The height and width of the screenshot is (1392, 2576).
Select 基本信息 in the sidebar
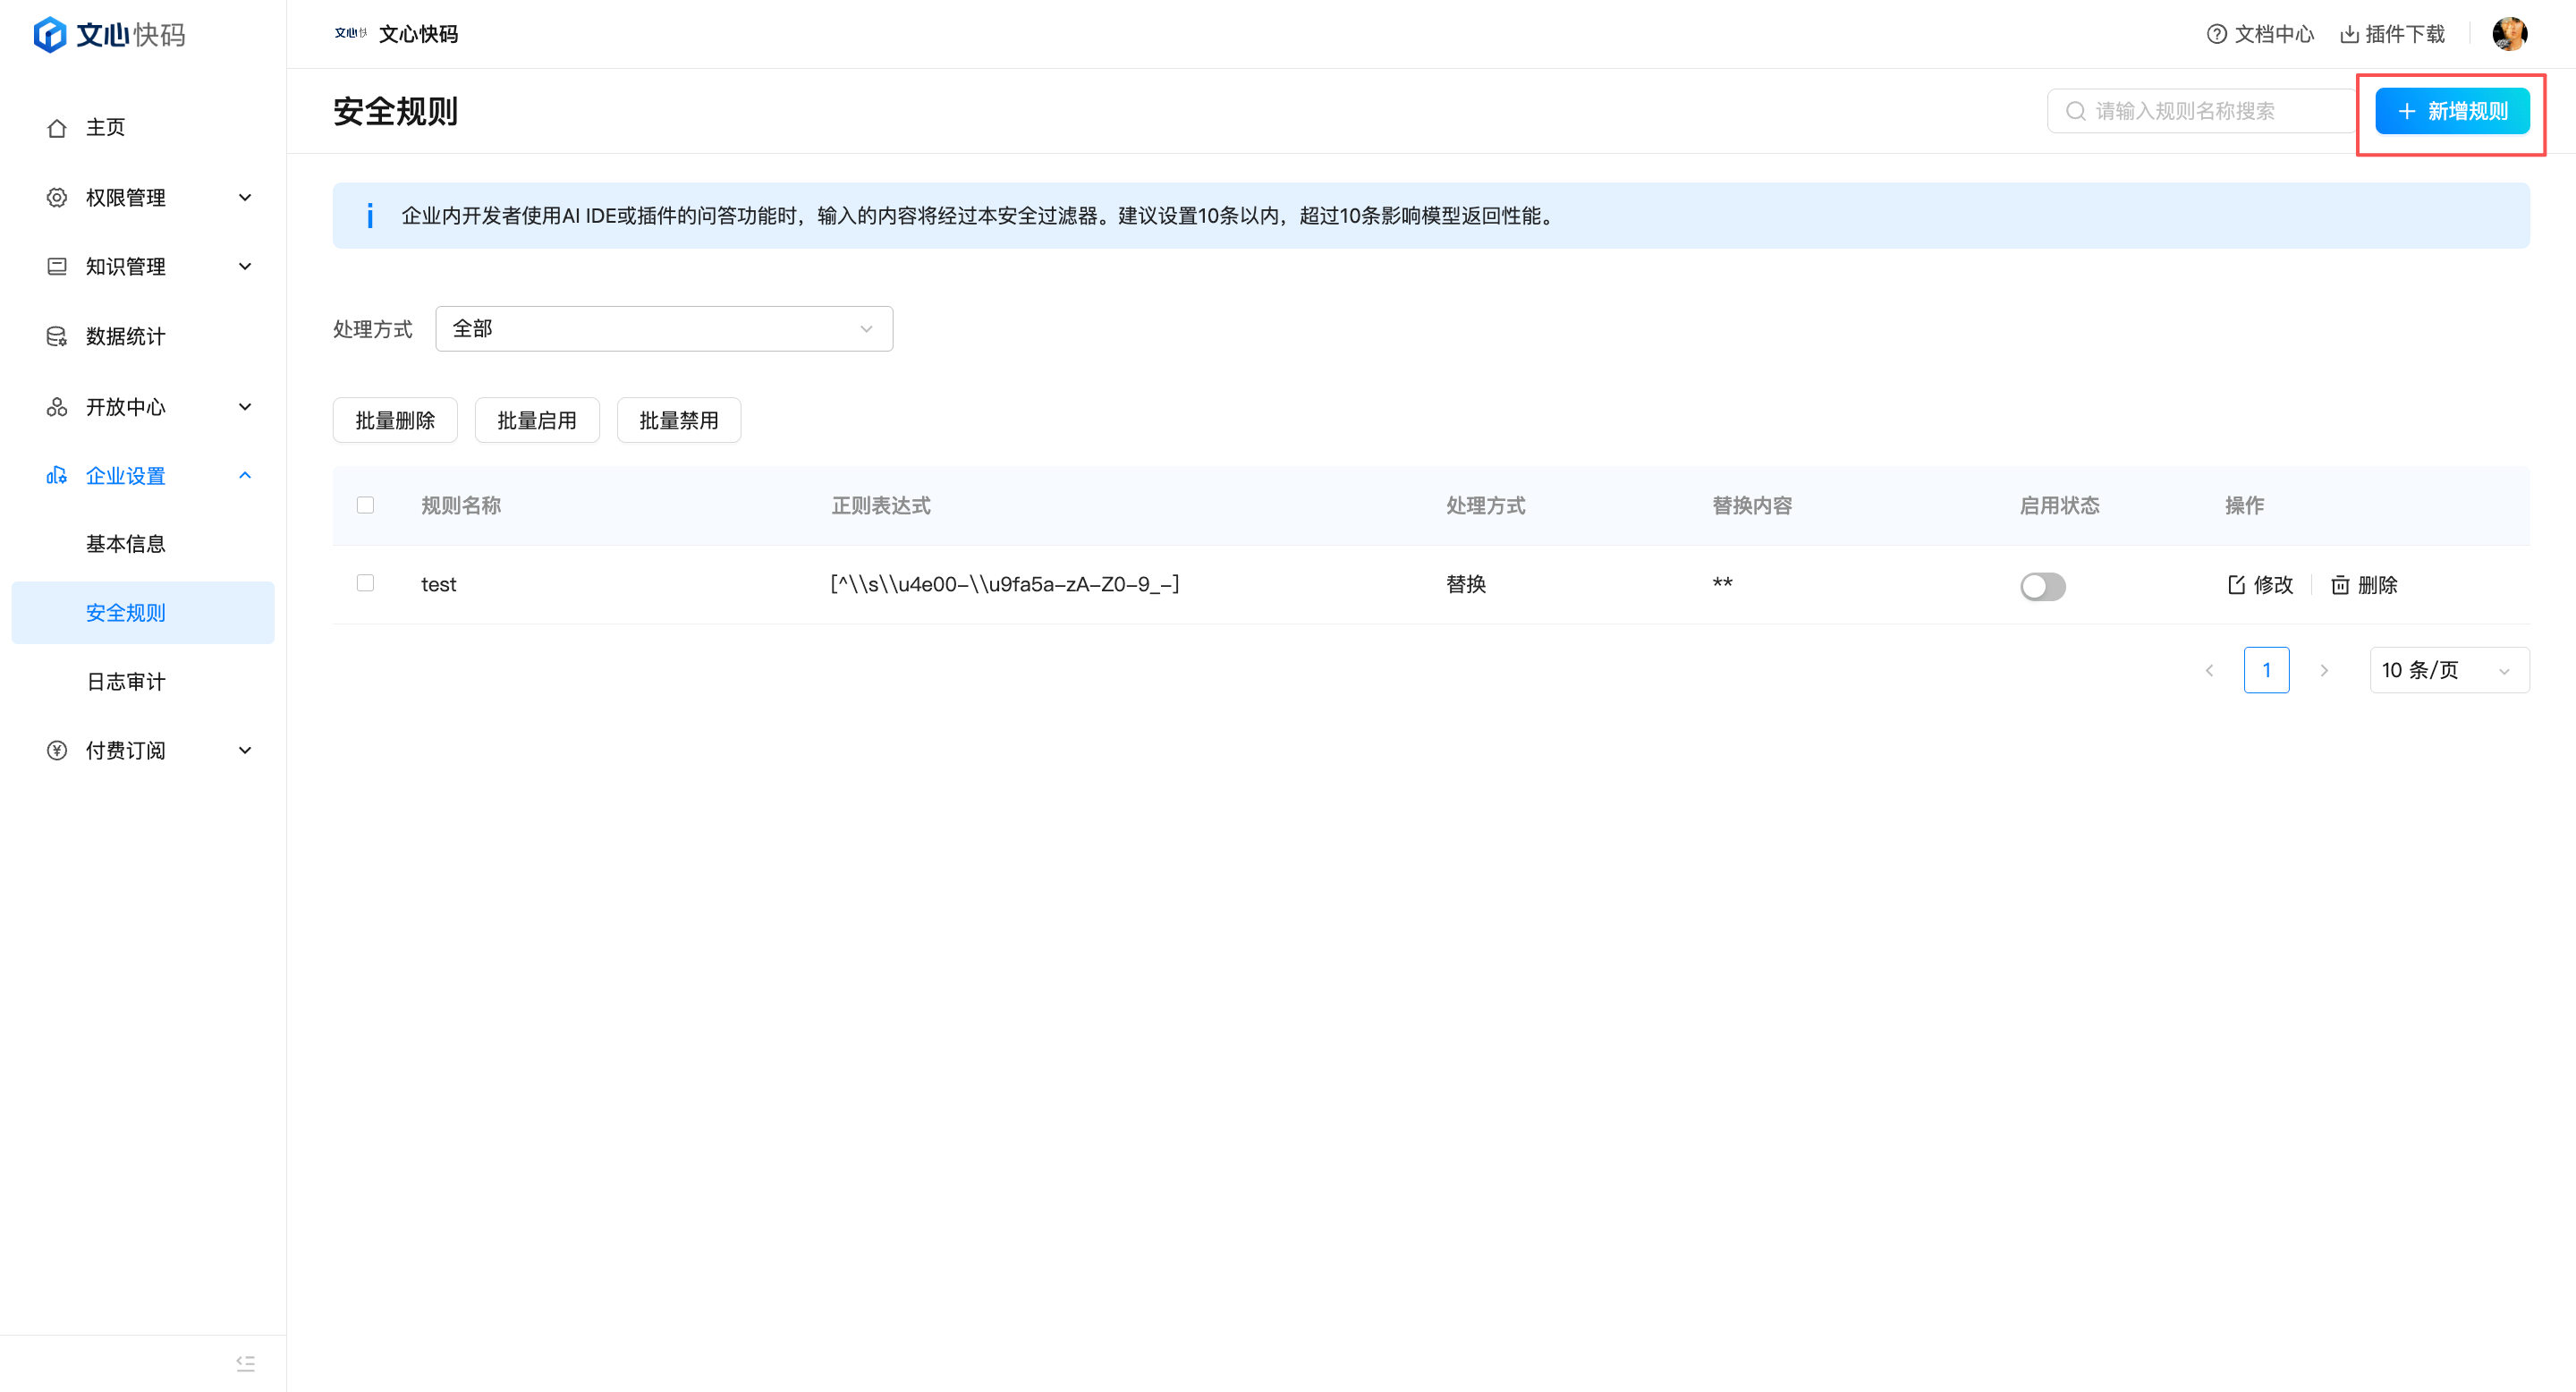pyautogui.click(x=126, y=544)
